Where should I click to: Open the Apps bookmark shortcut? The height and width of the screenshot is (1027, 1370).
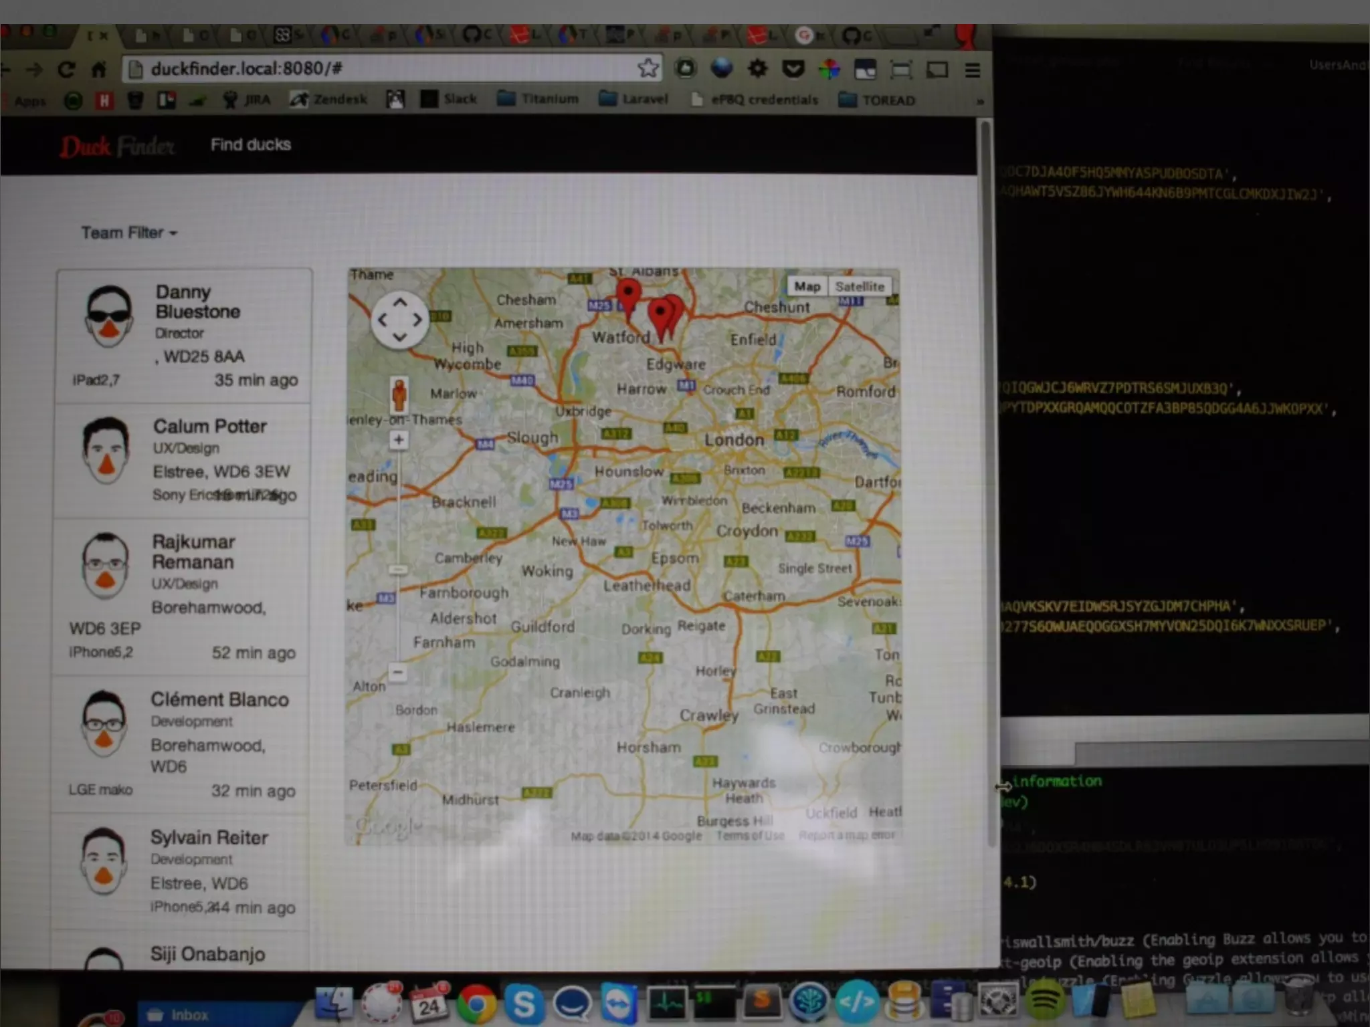25,101
